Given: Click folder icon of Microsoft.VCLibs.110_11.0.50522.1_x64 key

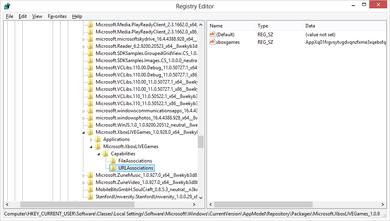Looking at the screenshot, I should tap(91, 96).
